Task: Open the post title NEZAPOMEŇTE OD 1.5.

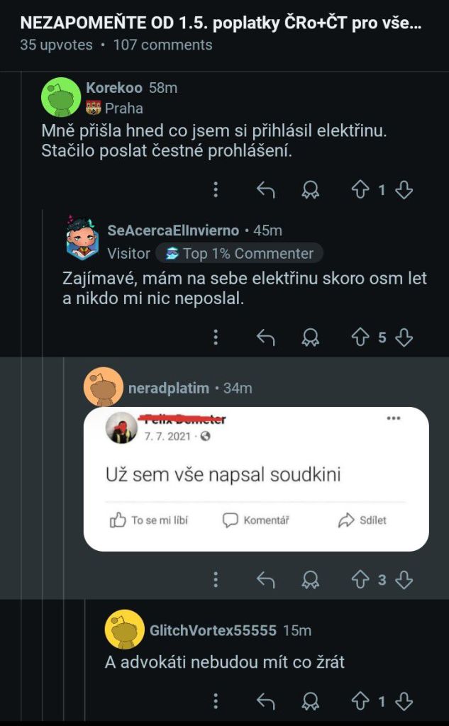Action: (x=220, y=23)
